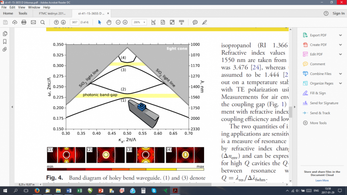
Task: Open Firefox from the taskbar
Action: point(37,191)
